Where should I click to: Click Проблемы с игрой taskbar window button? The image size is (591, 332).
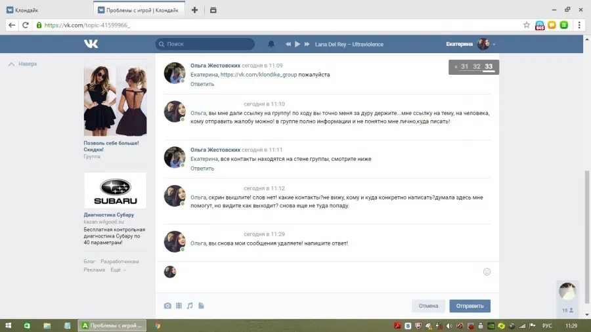pos(112,325)
